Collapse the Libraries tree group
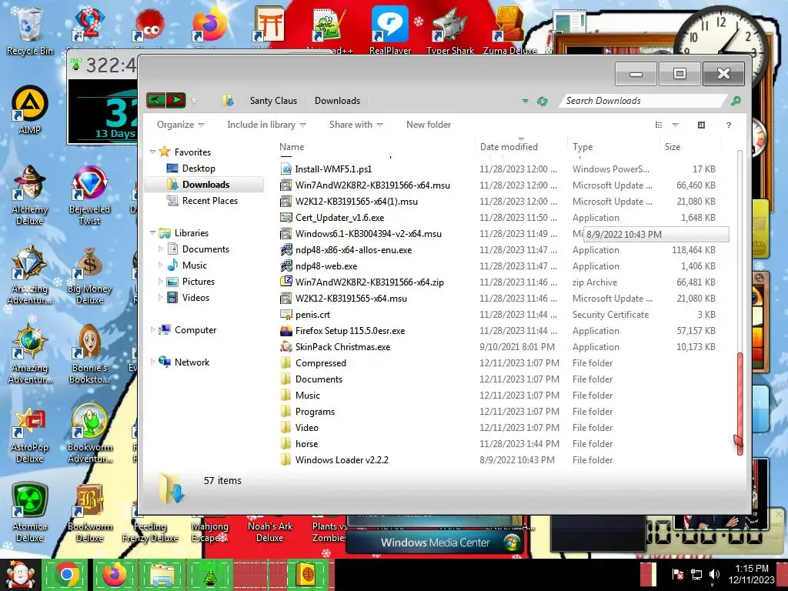The image size is (788, 591). (153, 232)
